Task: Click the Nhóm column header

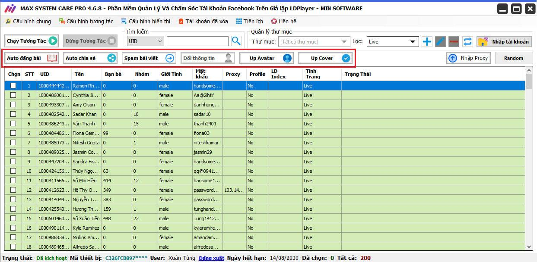Action: 145,74
